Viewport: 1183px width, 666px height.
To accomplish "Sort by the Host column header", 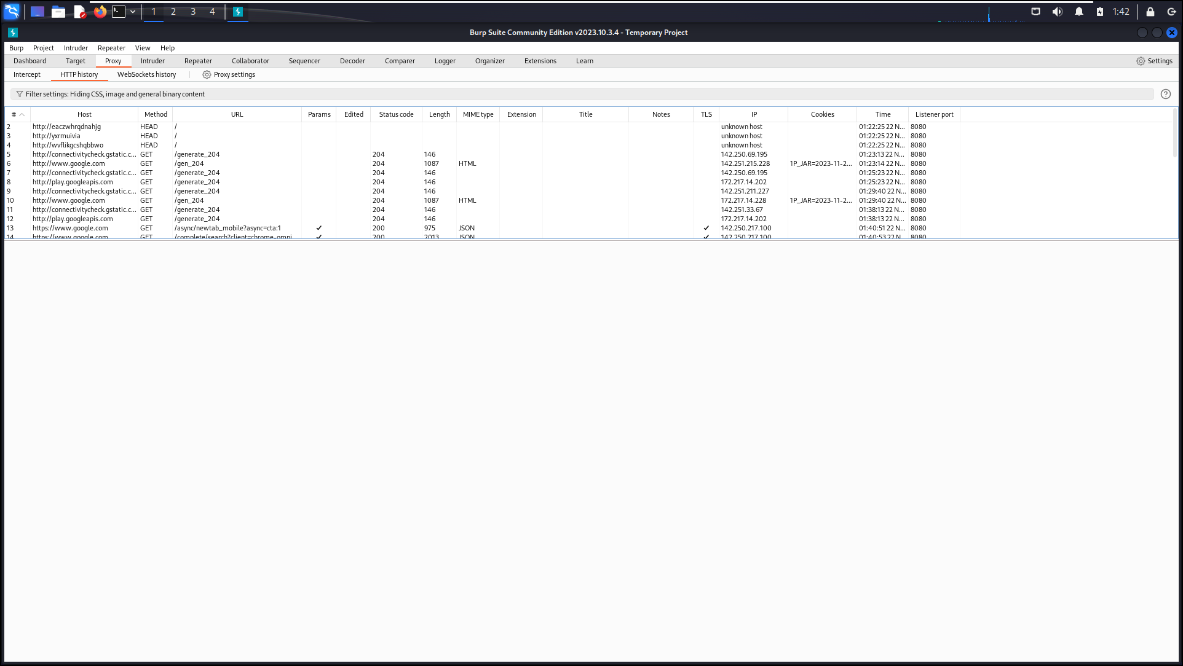I will 84,114.
